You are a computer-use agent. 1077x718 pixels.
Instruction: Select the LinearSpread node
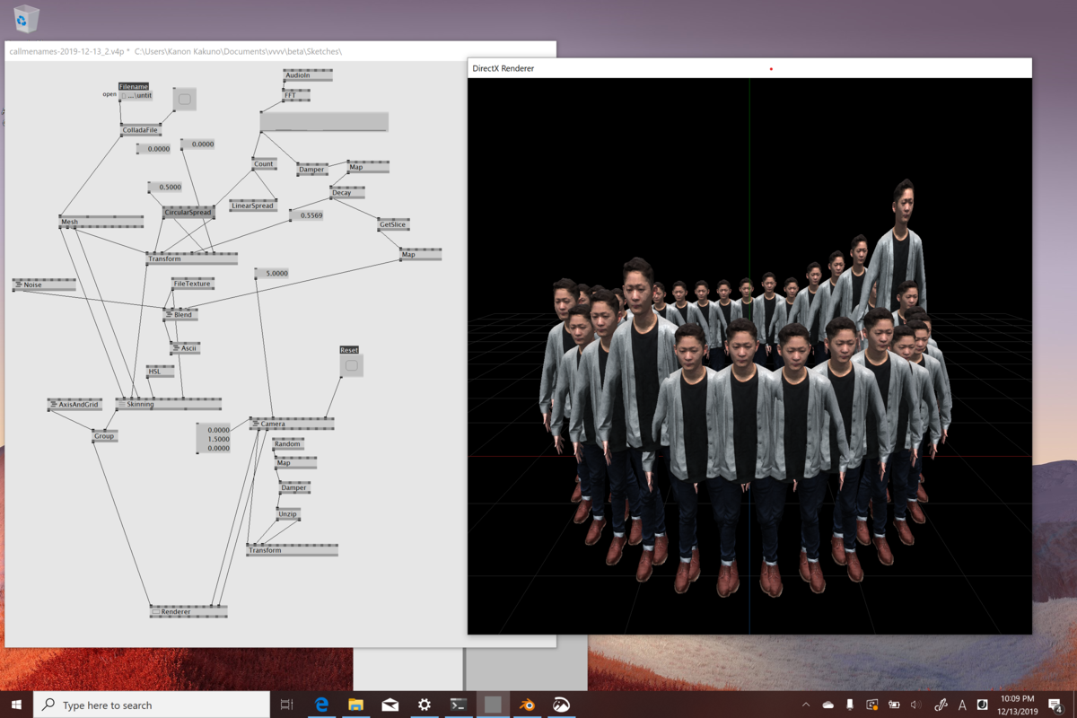[x=253, y=206]
